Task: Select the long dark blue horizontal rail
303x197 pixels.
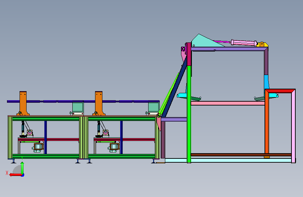Action: [x=83, y=101]
